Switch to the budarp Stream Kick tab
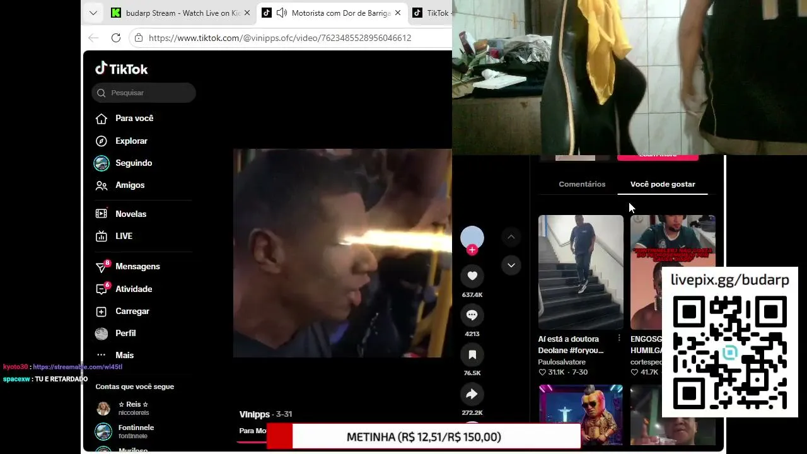Image resolution: width=807 pixels, height=454 pixels. tap(182, 13)
